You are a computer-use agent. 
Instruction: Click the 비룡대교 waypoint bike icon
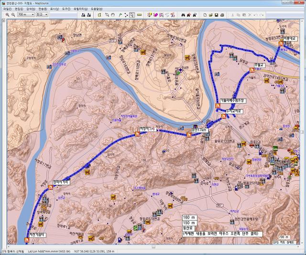point(281,44)
